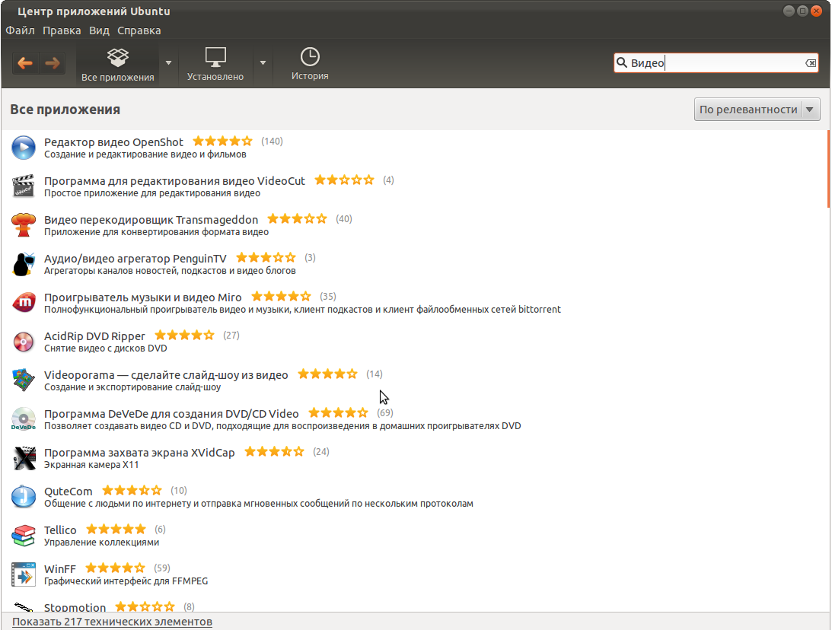Image resolution: width=832 pixels, height=630 pixels.
Task: Click the title Программа для редактирования видео VideoCut
Action: [174, 181]
